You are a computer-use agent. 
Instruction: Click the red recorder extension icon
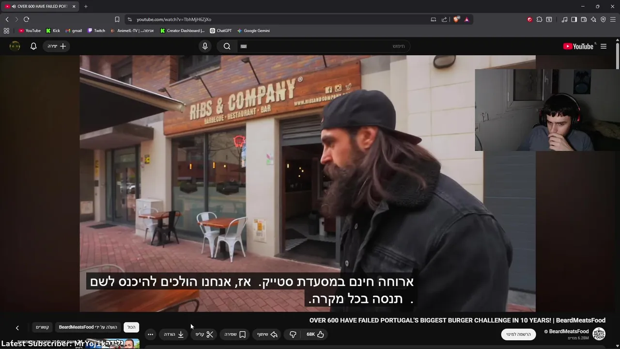point(529,19)
